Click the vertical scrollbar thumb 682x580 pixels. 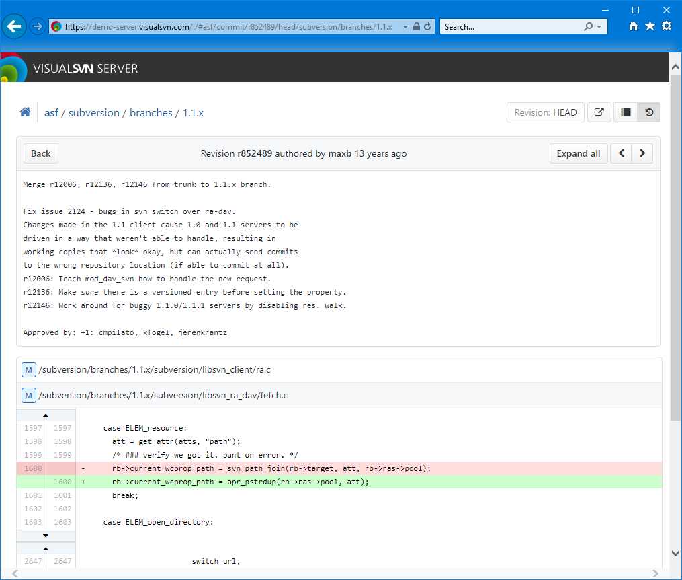675,248
